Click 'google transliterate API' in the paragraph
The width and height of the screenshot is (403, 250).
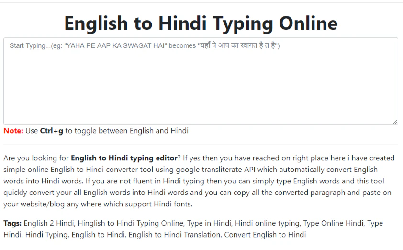coord(215,170)
